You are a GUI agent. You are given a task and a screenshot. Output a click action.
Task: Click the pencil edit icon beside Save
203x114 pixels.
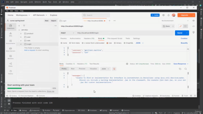180,26
